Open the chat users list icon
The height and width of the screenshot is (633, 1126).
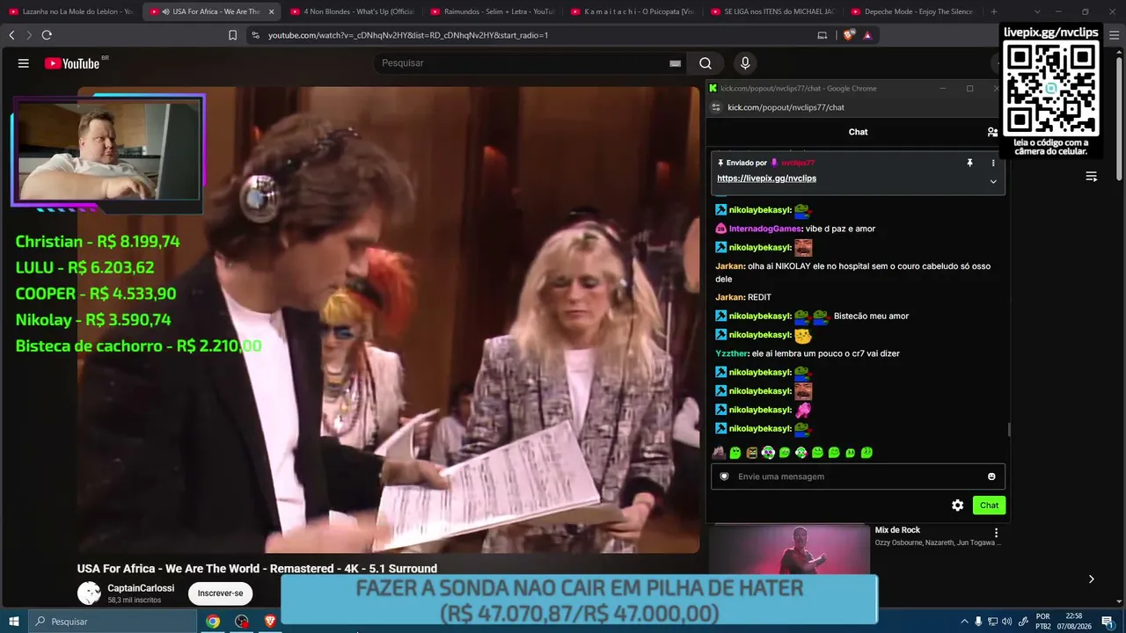pos(992,132)
